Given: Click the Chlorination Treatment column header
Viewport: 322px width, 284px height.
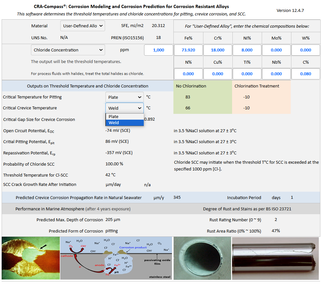Looking at the screenshot, I should [257, 86].
